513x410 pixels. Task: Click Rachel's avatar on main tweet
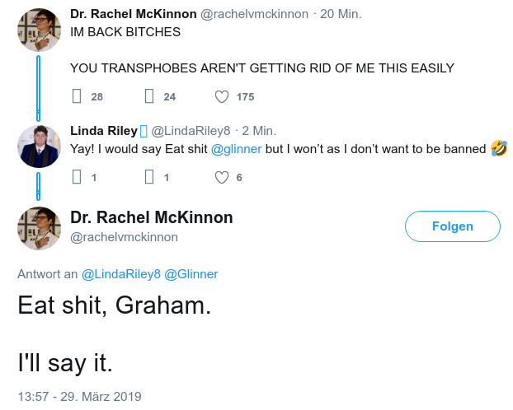pos(39,227)
